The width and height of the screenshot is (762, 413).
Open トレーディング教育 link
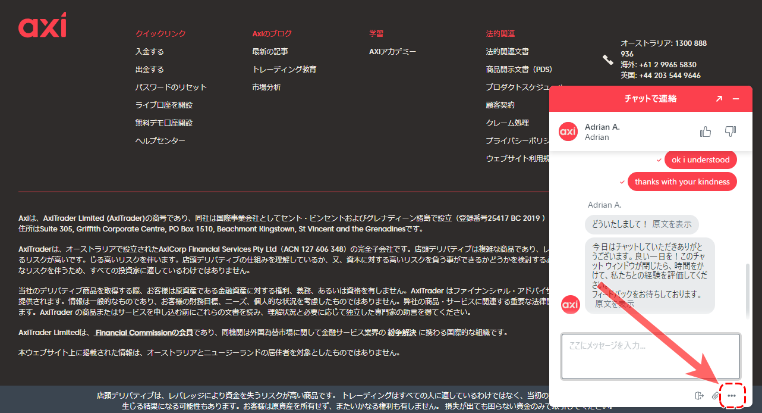pos(284,70)
